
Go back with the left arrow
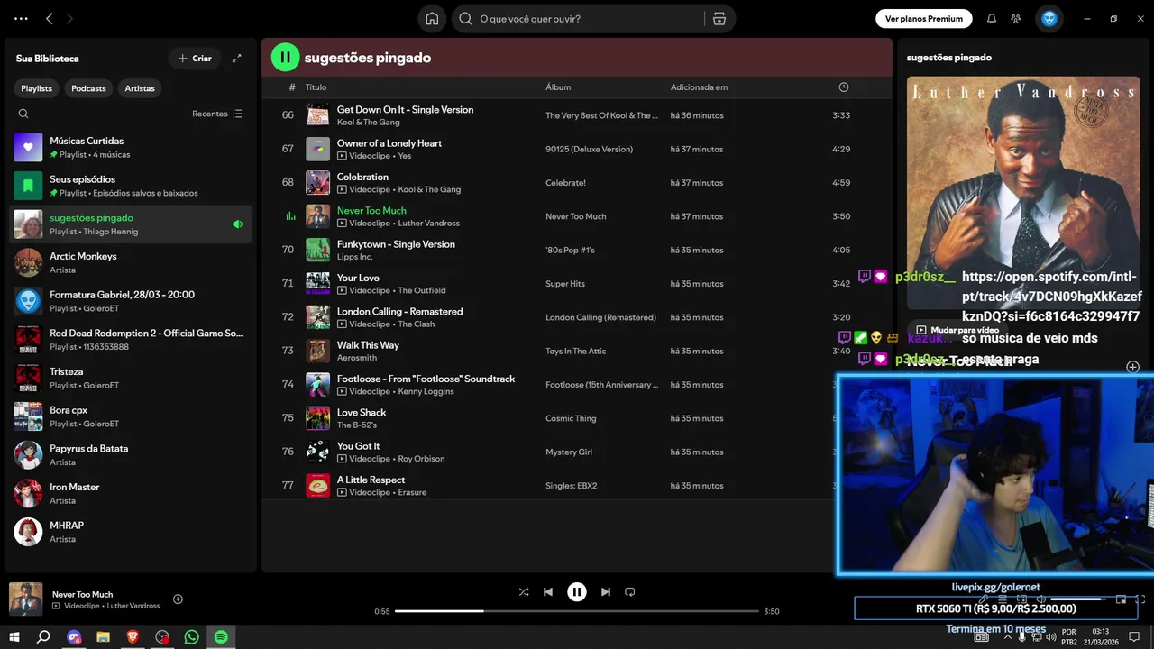[50, 18]
